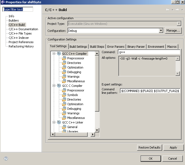Click the Help question mark icon
The width and height of the screenshot is (185, 165).
click(x=6, y=159)
